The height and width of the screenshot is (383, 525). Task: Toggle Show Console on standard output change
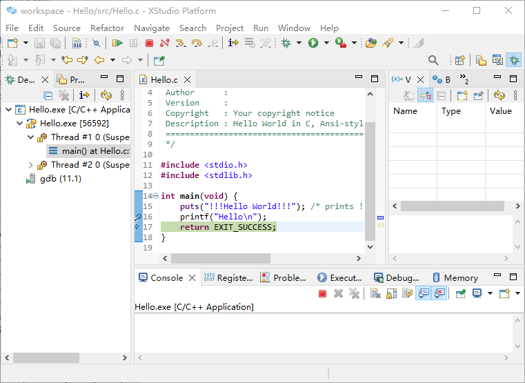click(x=424, y=293)
